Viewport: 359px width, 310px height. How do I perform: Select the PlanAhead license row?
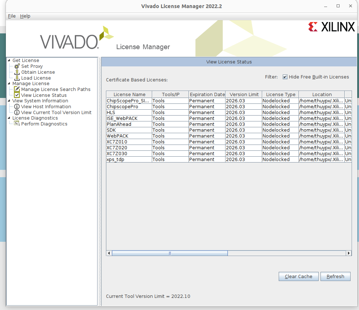[x=229, y=124]
